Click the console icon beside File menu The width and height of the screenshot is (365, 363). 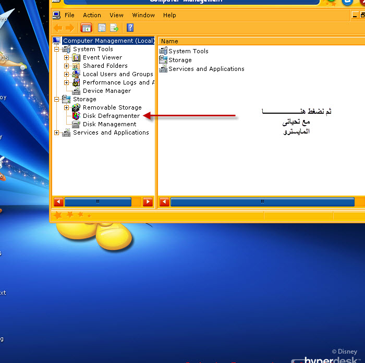tap(56, 15)
